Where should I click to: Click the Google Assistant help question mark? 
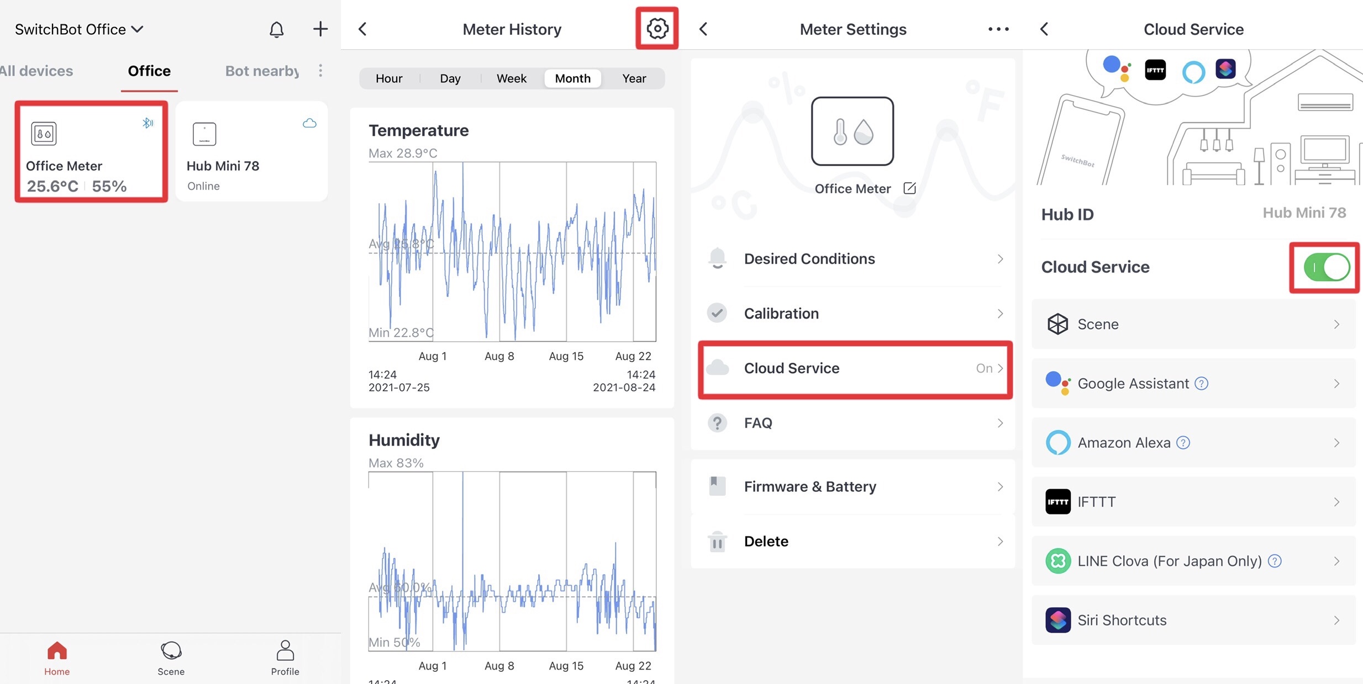(1201, 383)
